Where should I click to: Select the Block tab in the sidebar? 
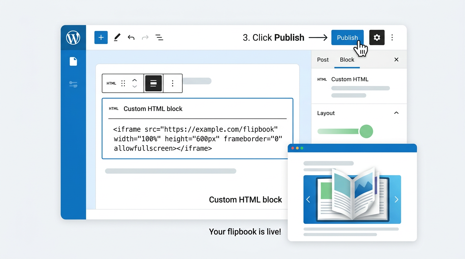coord(347,59)
